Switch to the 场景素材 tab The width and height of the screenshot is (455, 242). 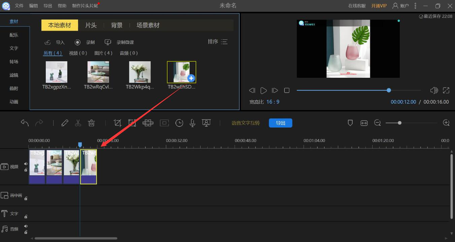(148, 25)
